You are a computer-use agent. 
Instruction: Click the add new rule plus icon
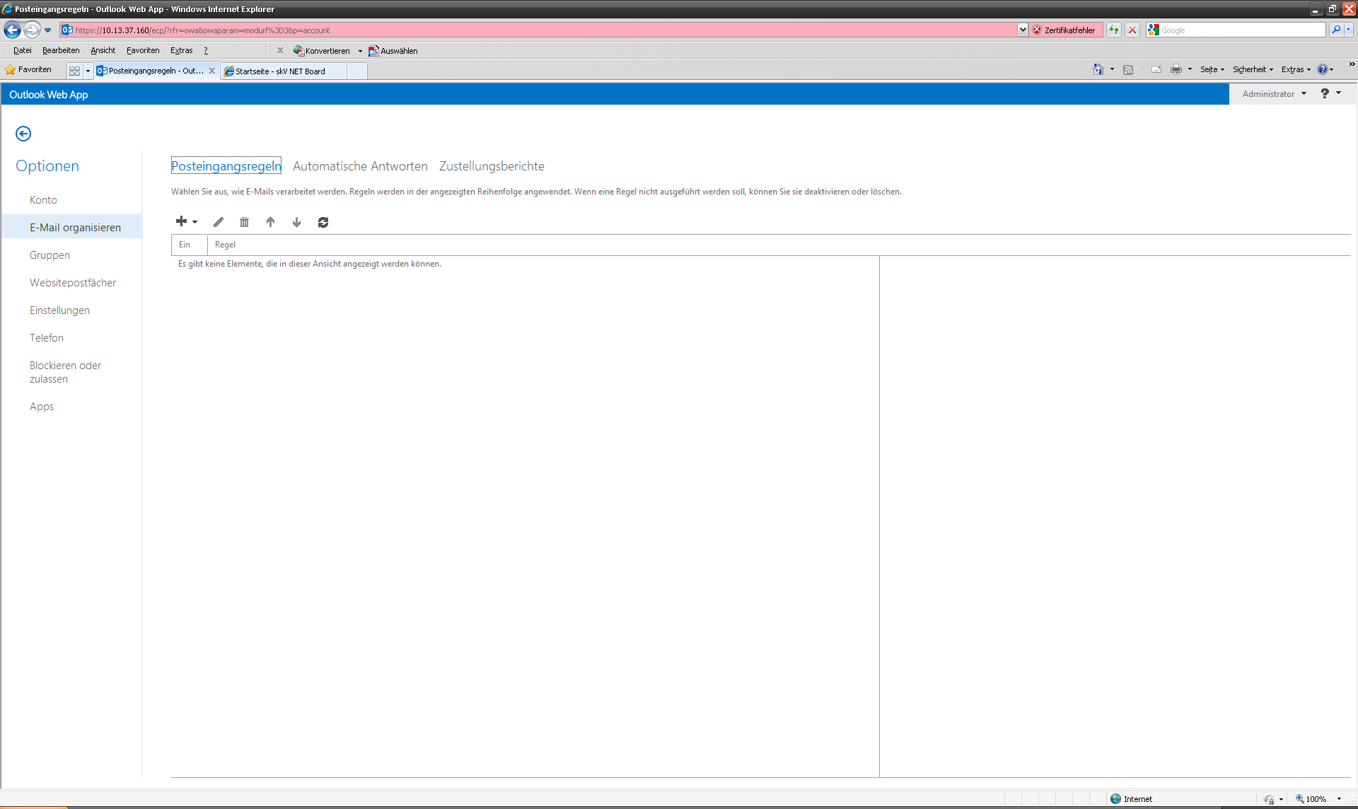click(x=182, y=222)
